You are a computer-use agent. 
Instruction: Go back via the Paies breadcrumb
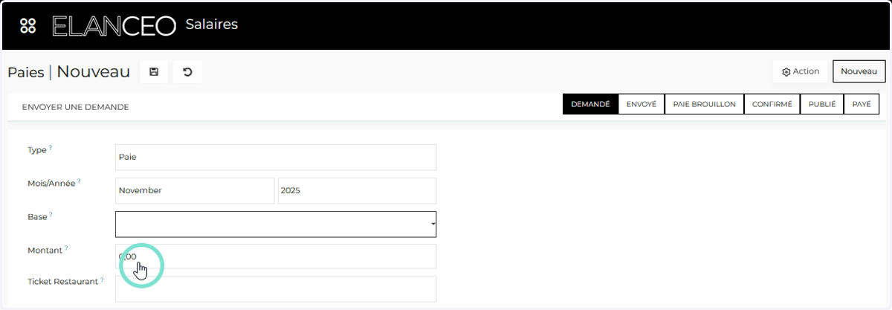[x=26, y=72]
